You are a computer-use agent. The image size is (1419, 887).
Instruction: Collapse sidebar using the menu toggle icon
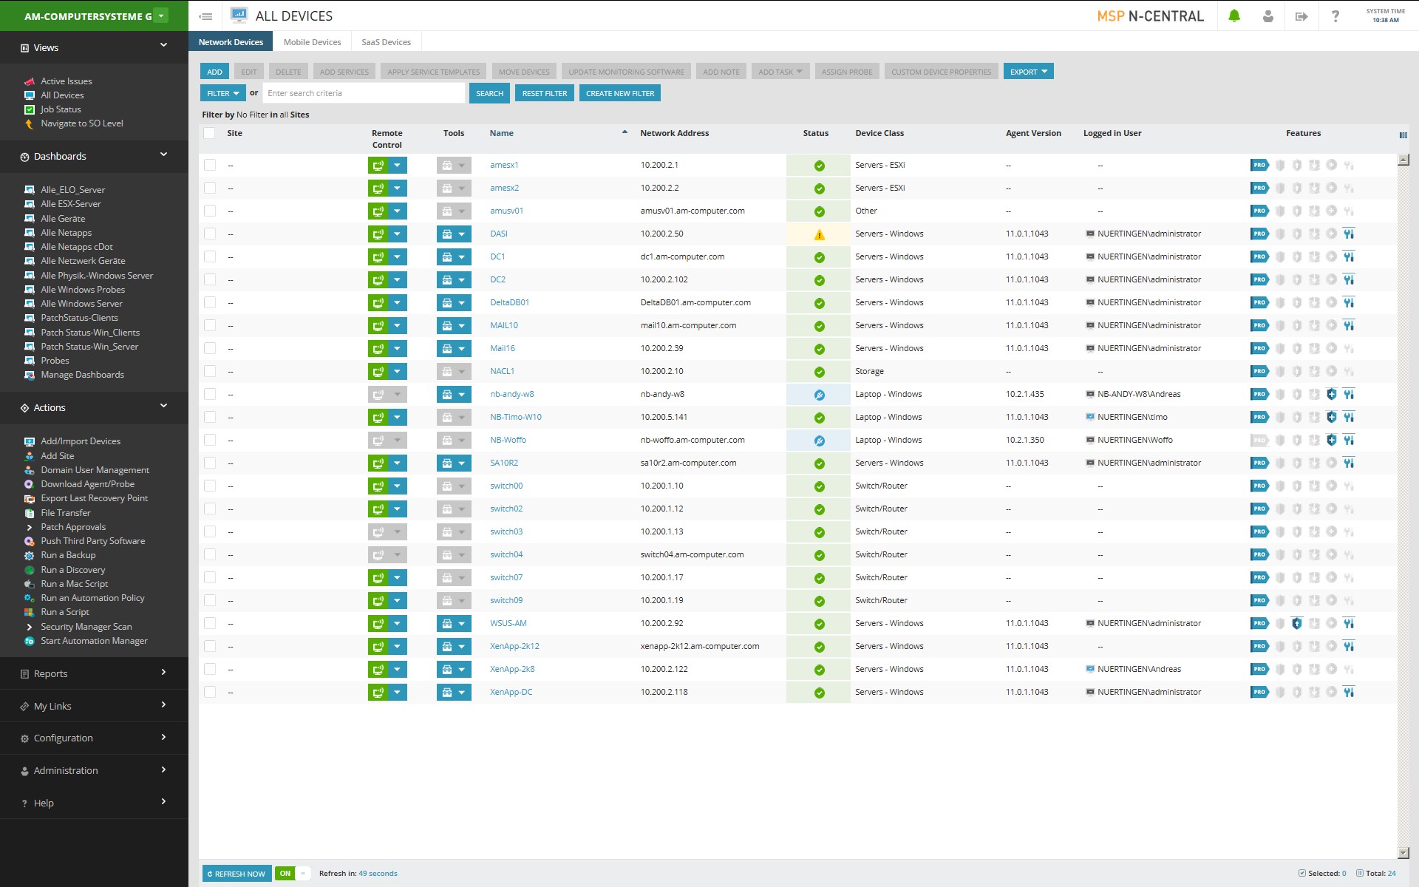coord(206,16)
